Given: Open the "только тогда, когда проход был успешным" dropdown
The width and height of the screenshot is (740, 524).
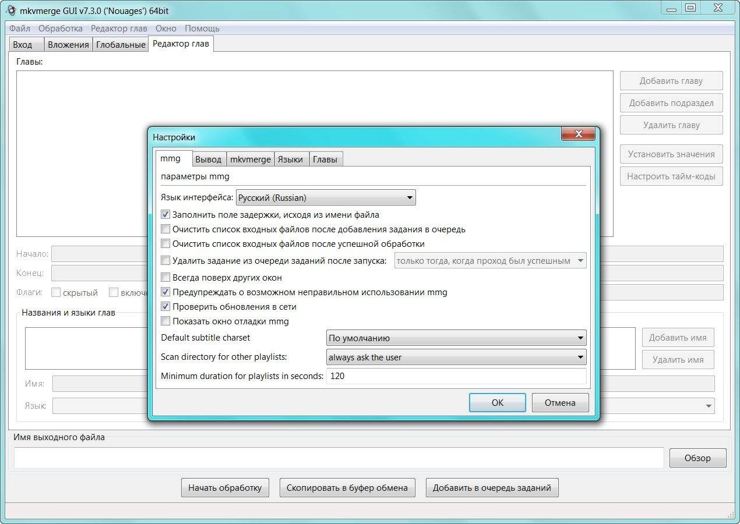Looking at the screenshot, I should pyautogui.click(x=491, y=261).
